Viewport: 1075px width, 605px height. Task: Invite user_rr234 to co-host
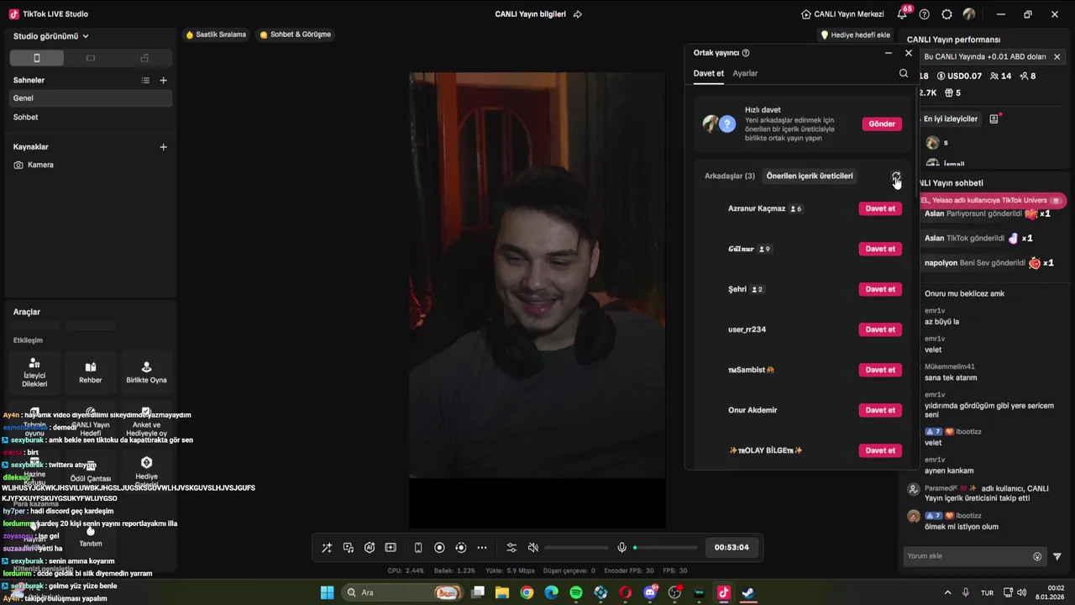(880, 329)
